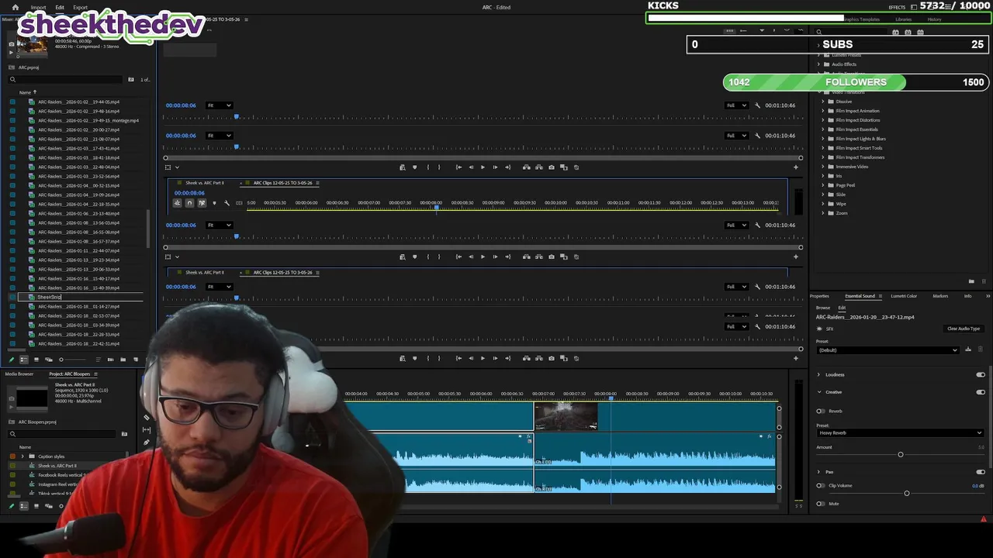Image resolution: width=993 pixels, height=558 pixels.
Task: Click Insert icon in topmost transport bar
Action: click(x=526, y=167)
